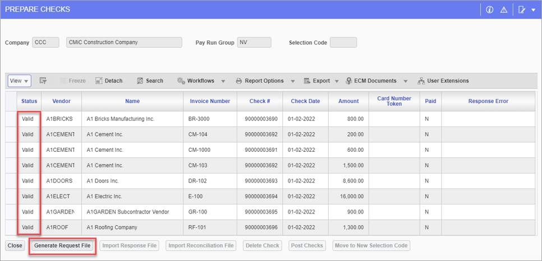Sort by the Vendor column header
The width and height of the screenshot is (542, 261).
62,101
